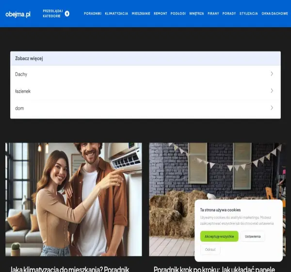The height and width of the screenshot is (272, 291).
Task: Go to the Poradniki menu item
Action: point(93,14)
